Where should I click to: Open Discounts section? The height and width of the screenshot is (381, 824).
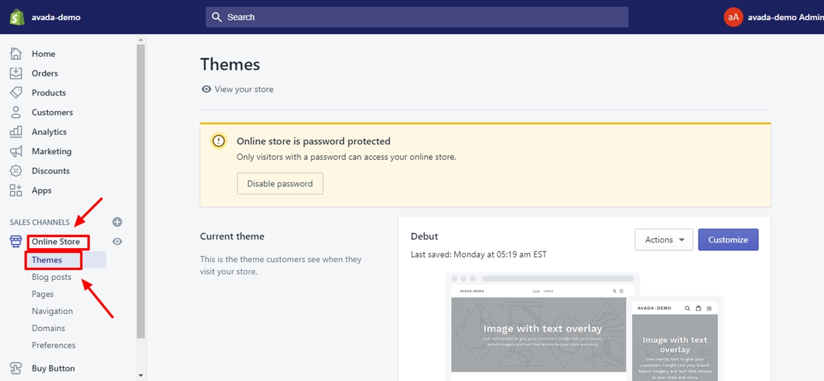click(x=51, y=171)
